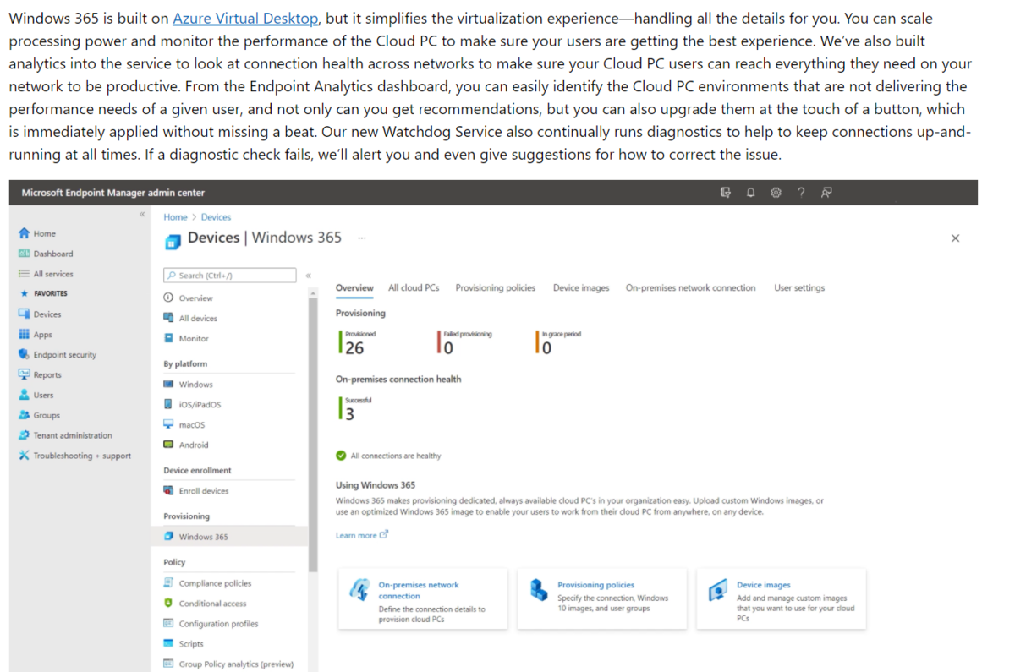Open the Users icon in sidebar

[25, 395]
